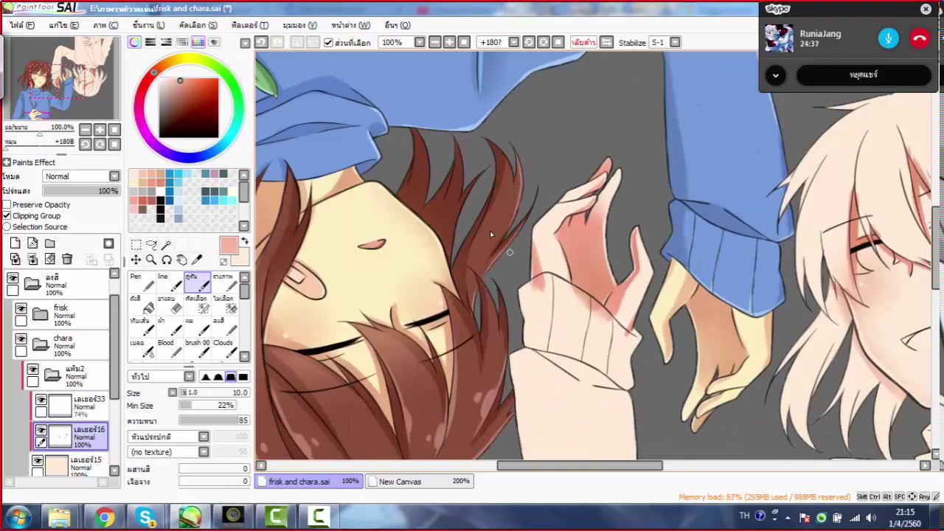This screenshot has height=531, width=944.
Task: Open the แก้ไข (E) menu
Action: 63,25
